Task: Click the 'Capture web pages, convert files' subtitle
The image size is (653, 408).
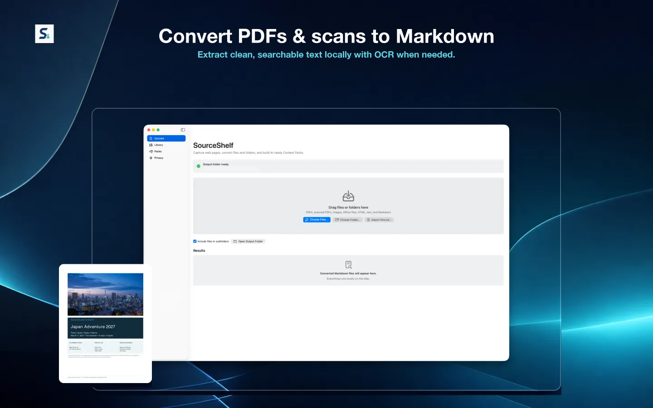Action: [249, 153]
